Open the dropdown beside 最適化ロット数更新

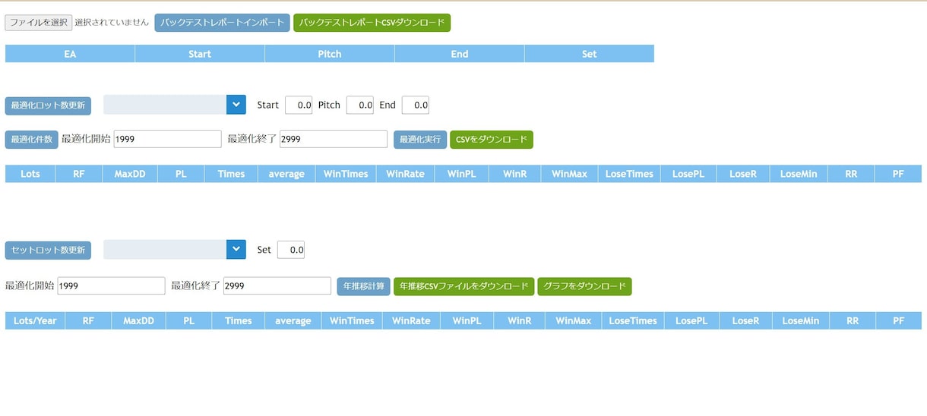click(x=175, y=105)
